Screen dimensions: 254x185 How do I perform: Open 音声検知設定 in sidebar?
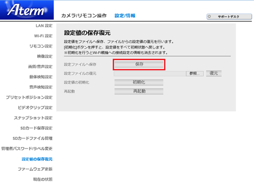click(41, 87)
